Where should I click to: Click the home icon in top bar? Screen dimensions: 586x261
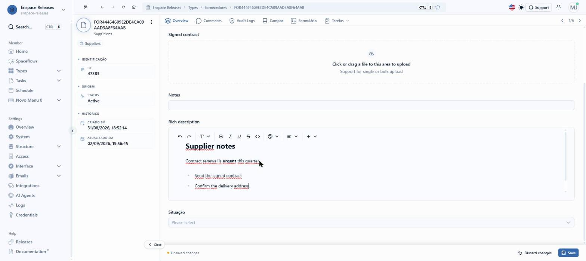134,7
